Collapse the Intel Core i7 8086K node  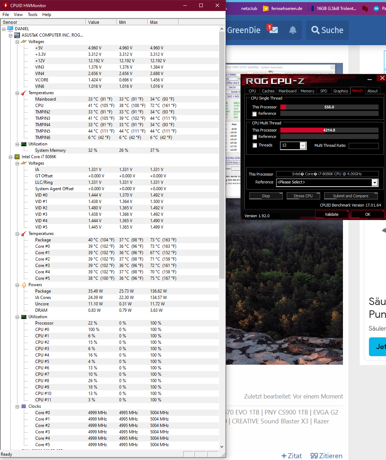click(x=11, y=157)
